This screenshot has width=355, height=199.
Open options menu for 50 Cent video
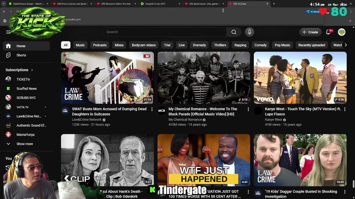tap(248, 192)
